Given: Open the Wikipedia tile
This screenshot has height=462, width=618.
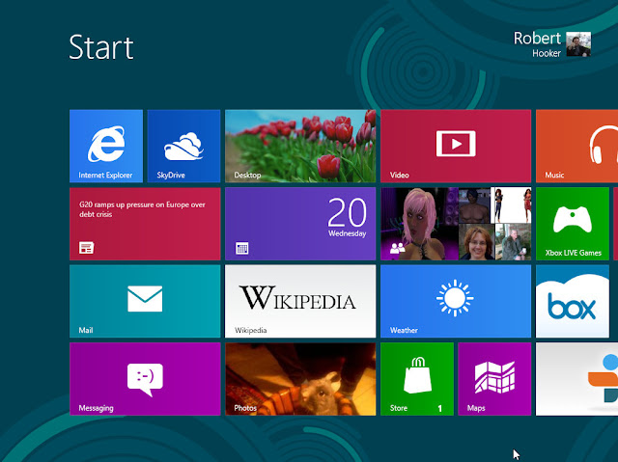Looking at the screenshot, I should click(300, 301).
